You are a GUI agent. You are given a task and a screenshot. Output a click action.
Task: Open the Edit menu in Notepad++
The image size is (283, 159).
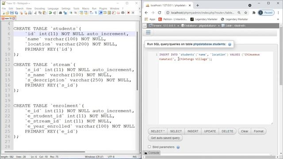[x=11, y=8]
